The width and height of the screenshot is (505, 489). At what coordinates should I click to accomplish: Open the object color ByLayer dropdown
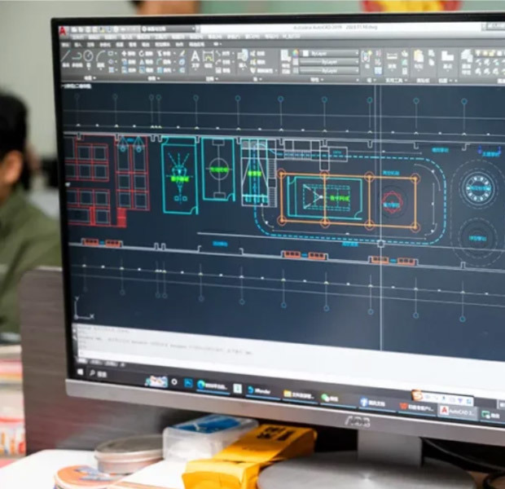coord(330,53)
